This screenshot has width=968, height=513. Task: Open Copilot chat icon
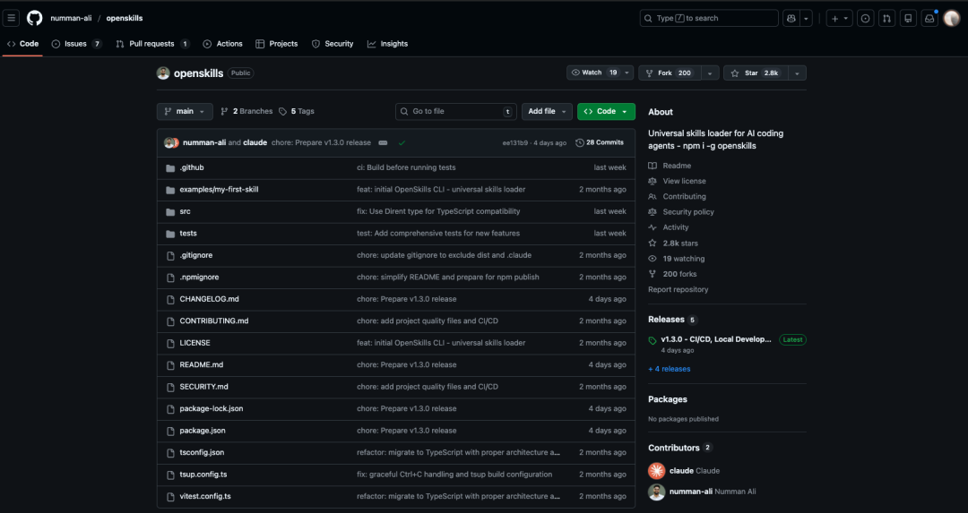click(x=791, y=18)
